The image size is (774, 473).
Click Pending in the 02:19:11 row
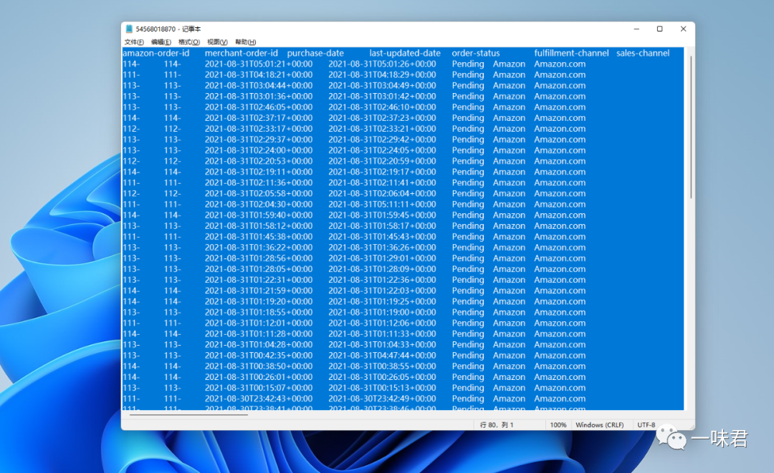click(x=468, y=172)
